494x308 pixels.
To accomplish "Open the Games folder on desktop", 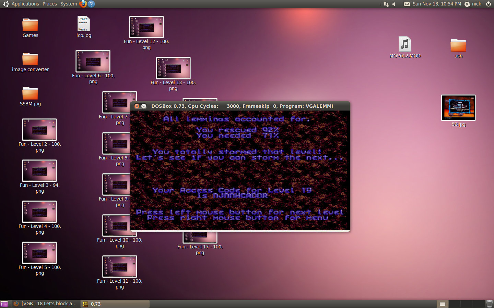I will [x=30, y=25].
